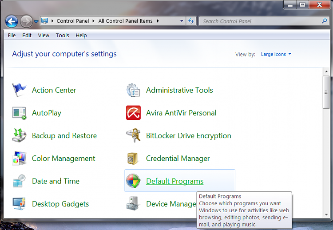Open the Edit menu
The width and height of the screenshot is (333, 230).
27,36
